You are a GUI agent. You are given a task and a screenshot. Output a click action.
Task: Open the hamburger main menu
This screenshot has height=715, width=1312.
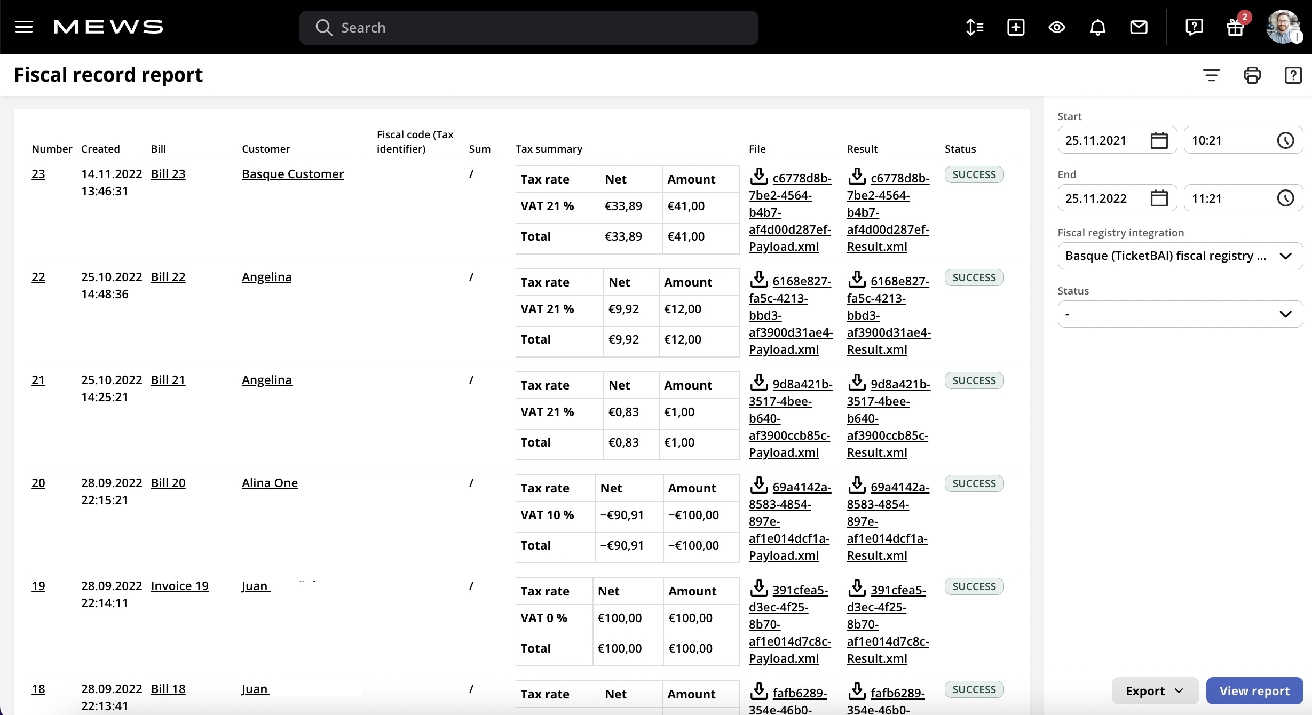click(24, 27)
